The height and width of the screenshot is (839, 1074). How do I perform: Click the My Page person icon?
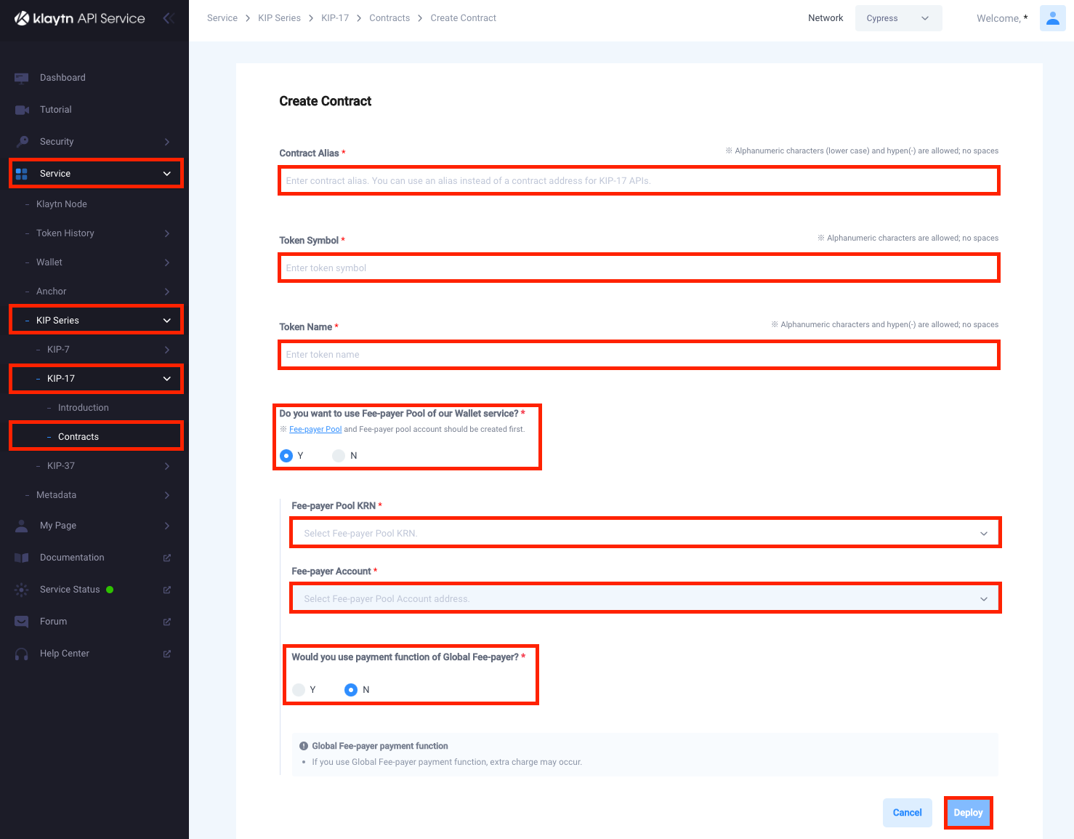click(x=22, y=526)
